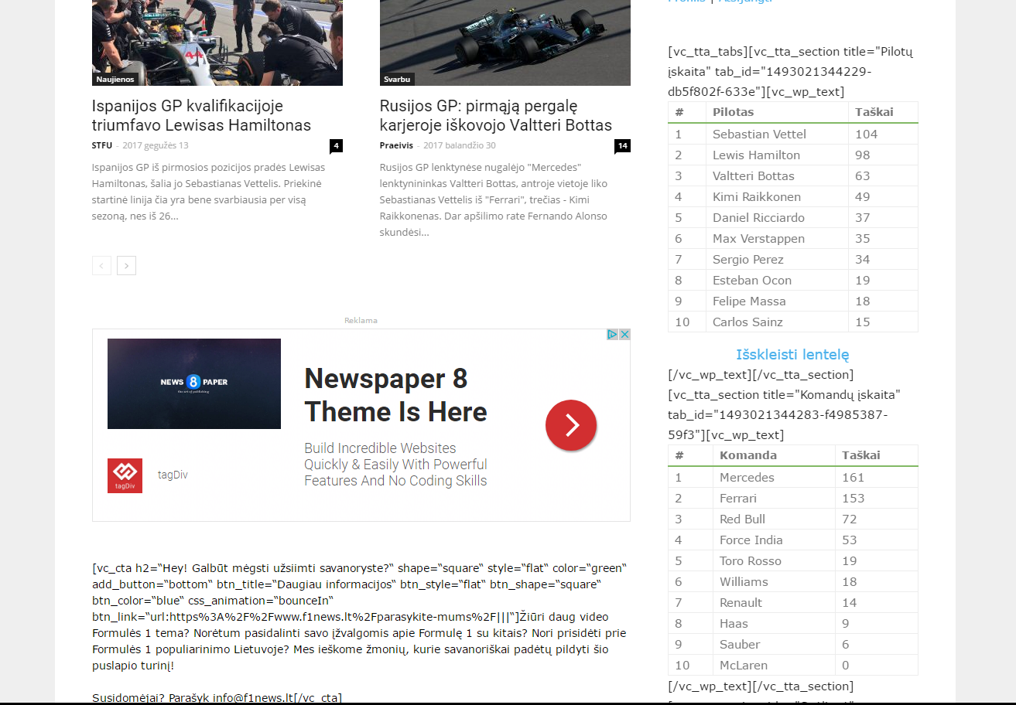This screenshot has width=1016, height=705.
Task: Select 'Sergio Perez' in the drivers table
Action: tap(748, 260)
